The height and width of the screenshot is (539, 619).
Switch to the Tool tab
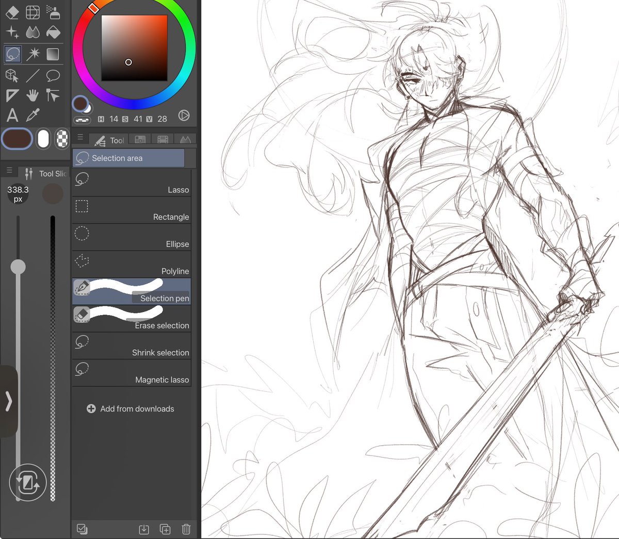point(109,140)
